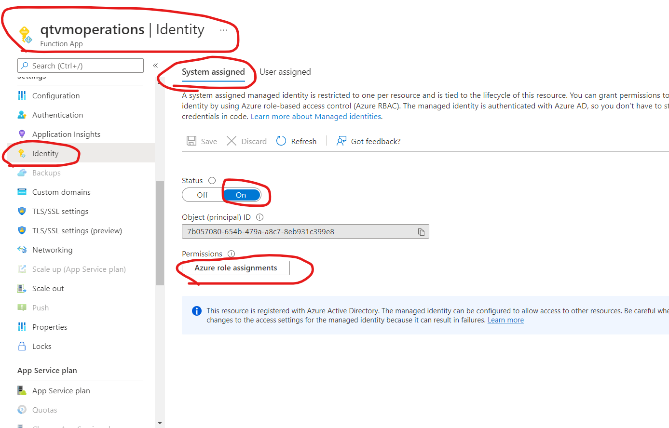669x428 pixels.
Task: Select the System assigned tab
Action: 213,72
